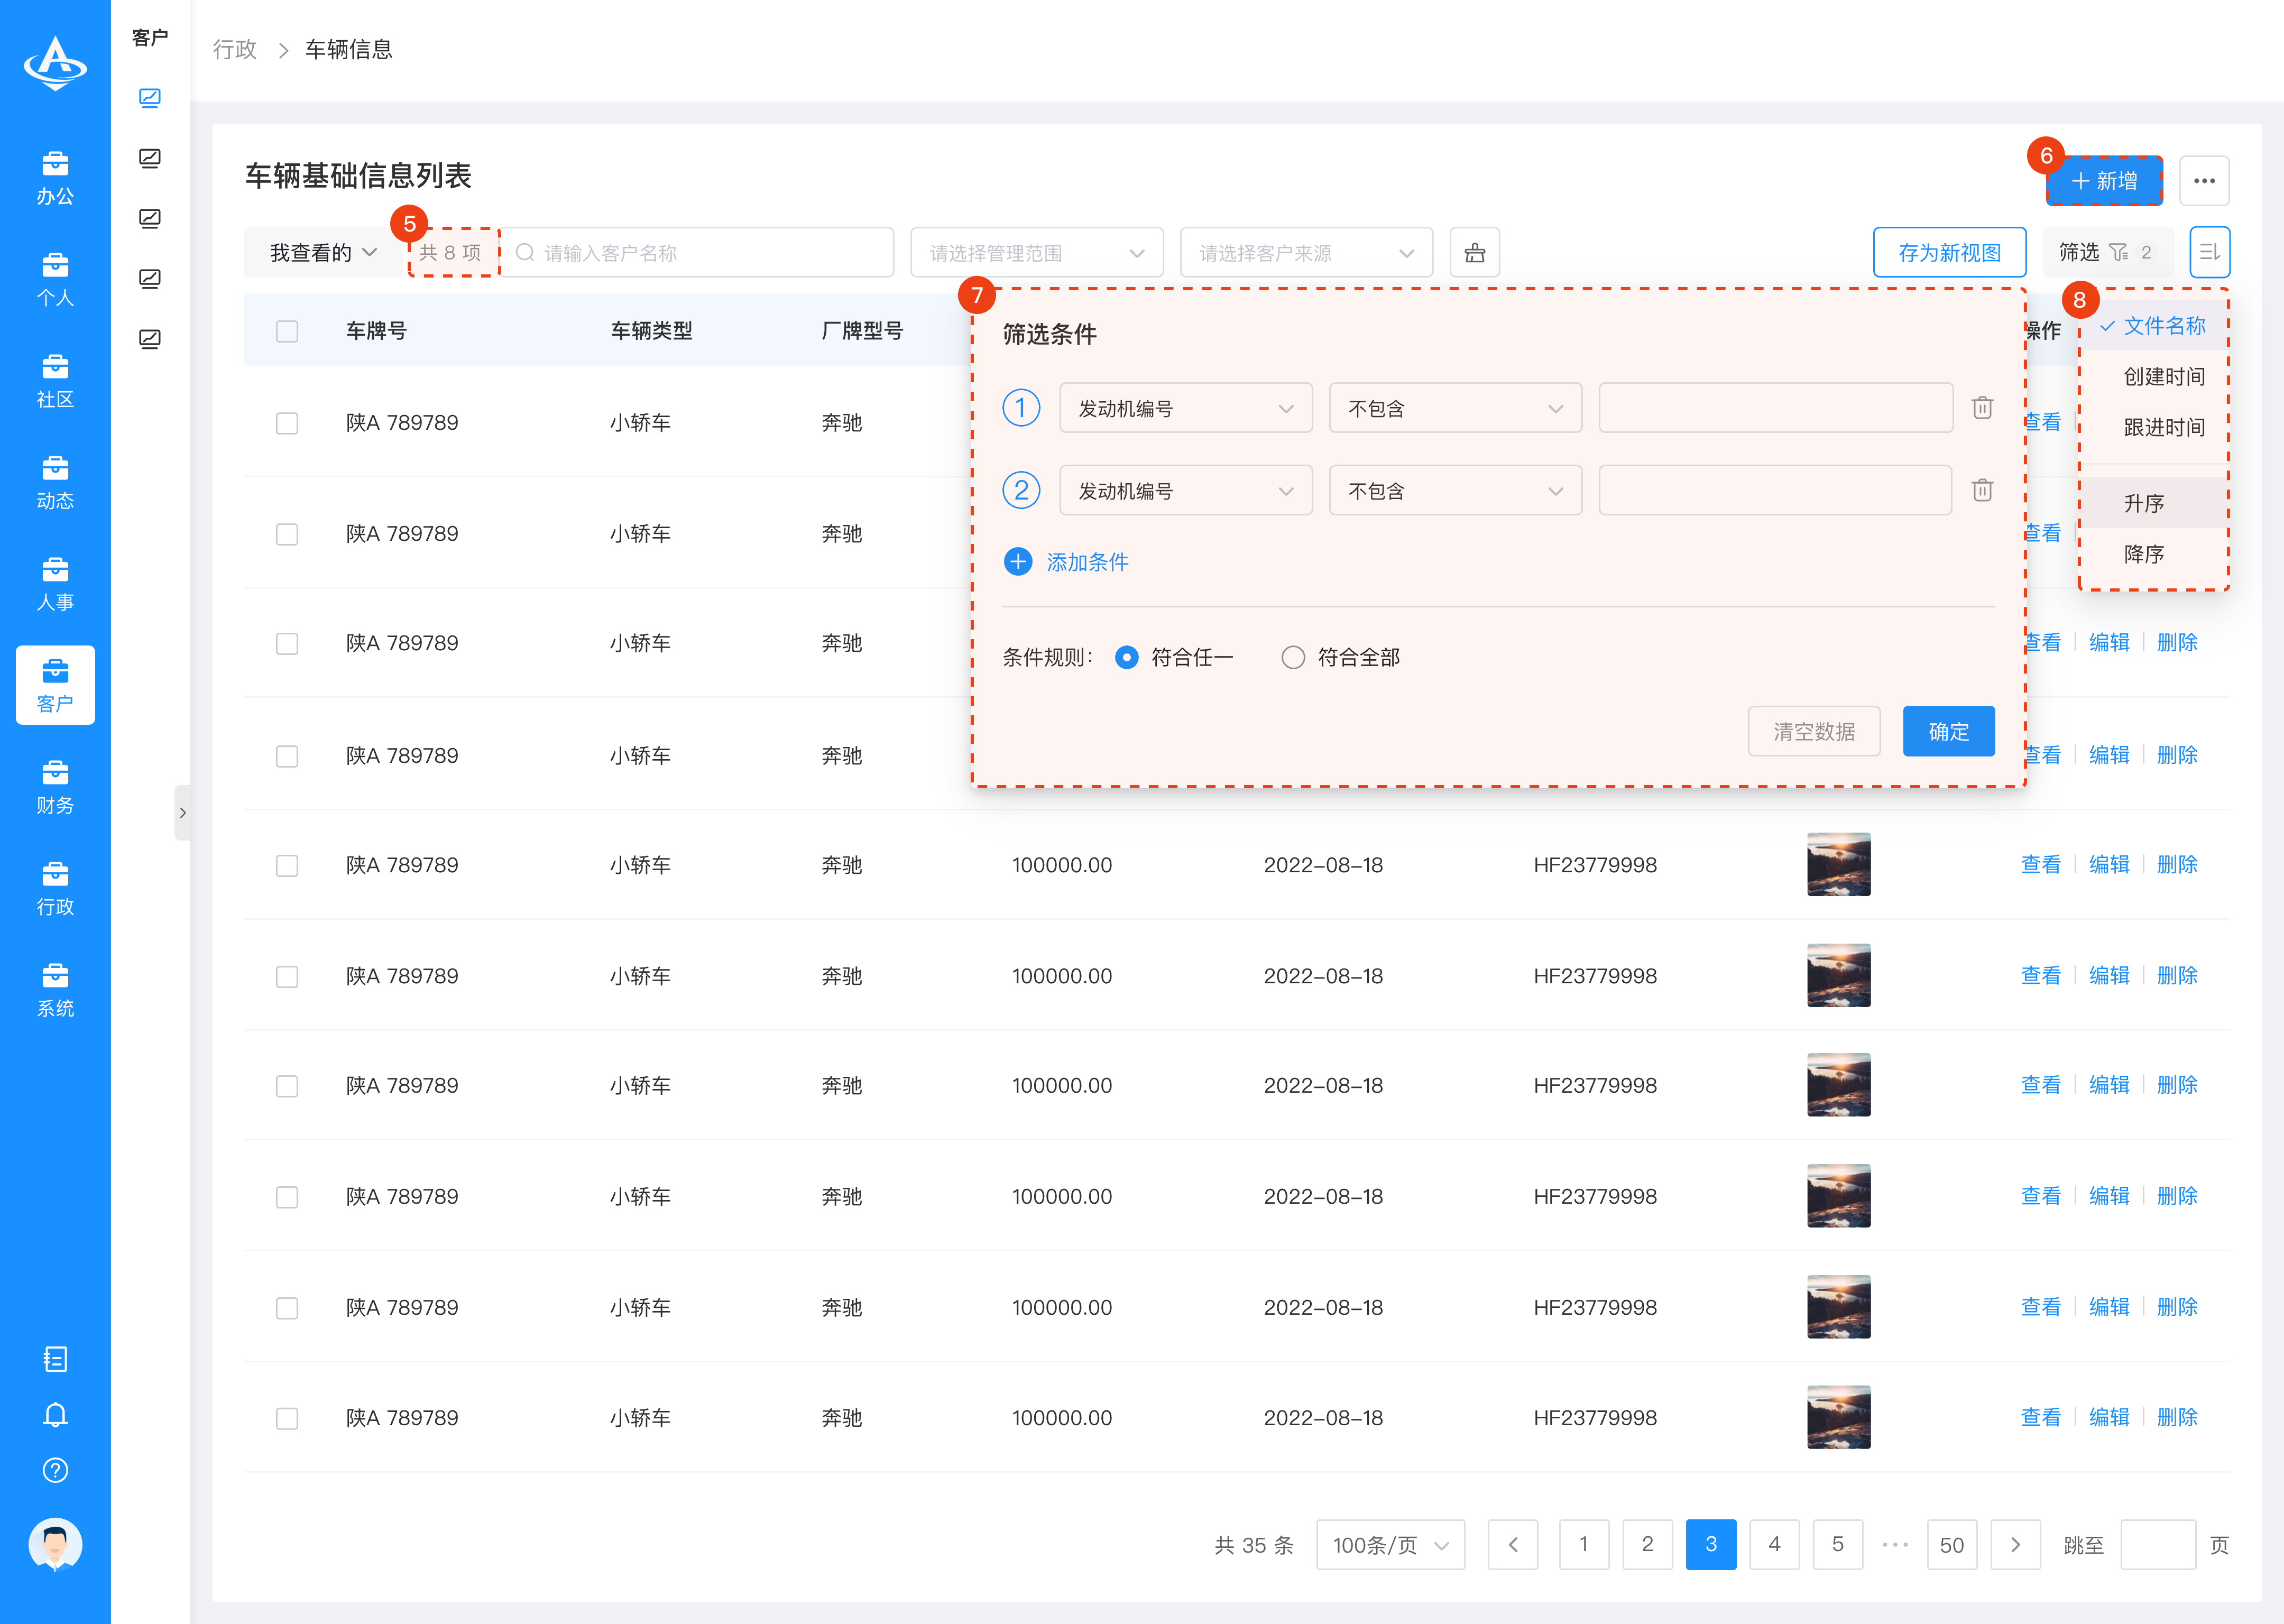
Task: Click the vehicle photo thumbnail in last row
Action: tap(1838, 1417)
